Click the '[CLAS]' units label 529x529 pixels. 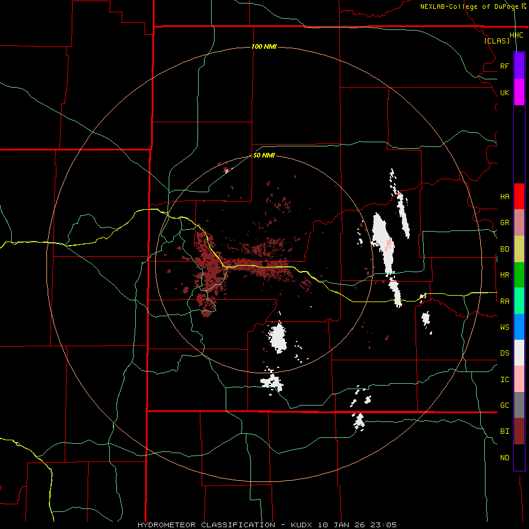pyautogui.click(x=497, y=41)
